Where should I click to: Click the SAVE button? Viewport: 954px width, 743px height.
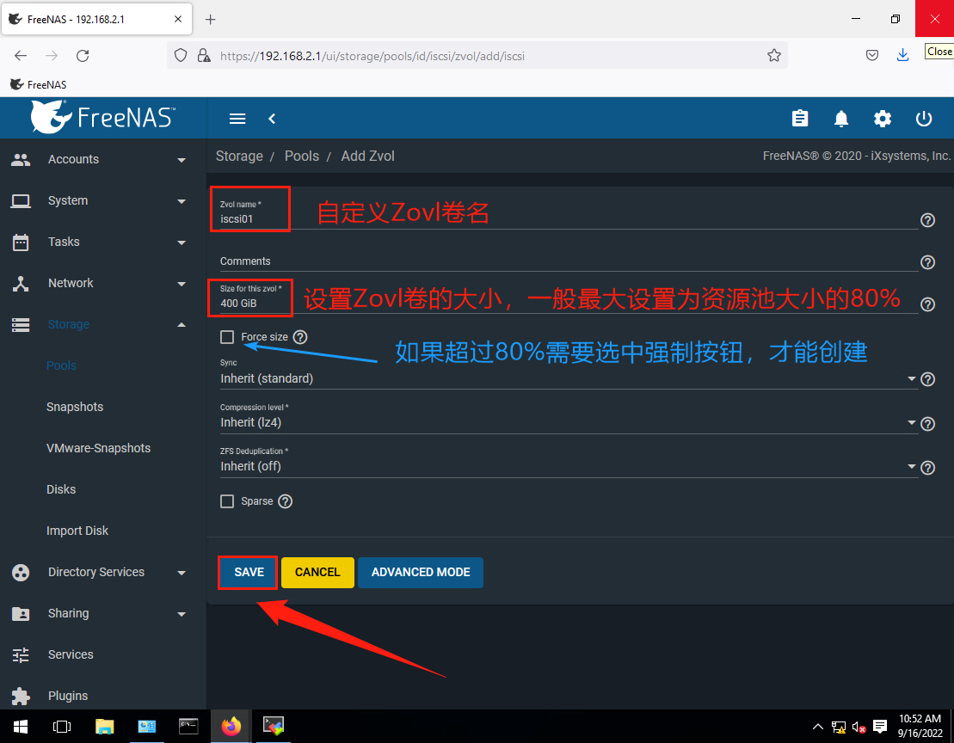(249, 572)
